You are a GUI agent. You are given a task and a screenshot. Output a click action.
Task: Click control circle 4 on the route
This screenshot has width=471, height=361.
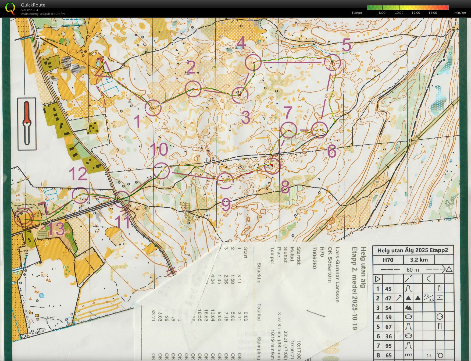tap(253, 62)
